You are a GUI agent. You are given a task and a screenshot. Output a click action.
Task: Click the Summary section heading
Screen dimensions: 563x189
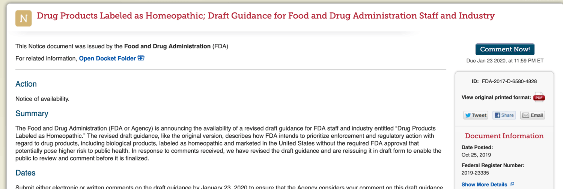click(x=32, y=113)
